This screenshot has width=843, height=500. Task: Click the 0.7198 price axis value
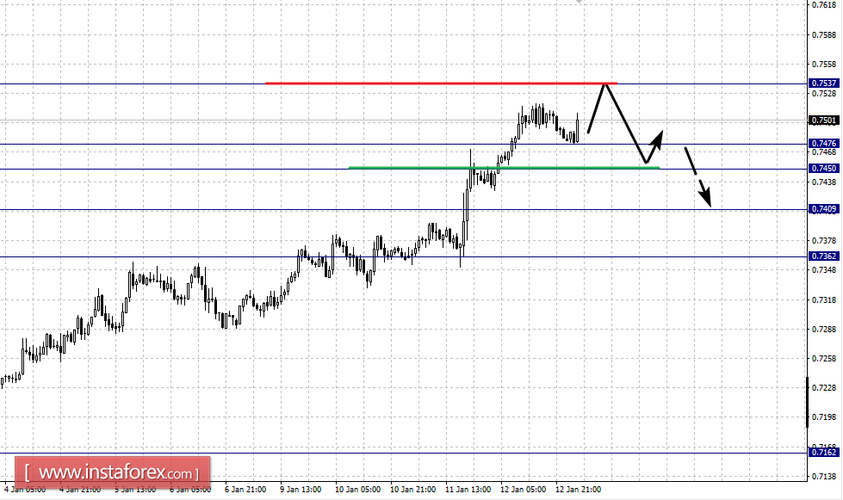(x=824, y=417)
